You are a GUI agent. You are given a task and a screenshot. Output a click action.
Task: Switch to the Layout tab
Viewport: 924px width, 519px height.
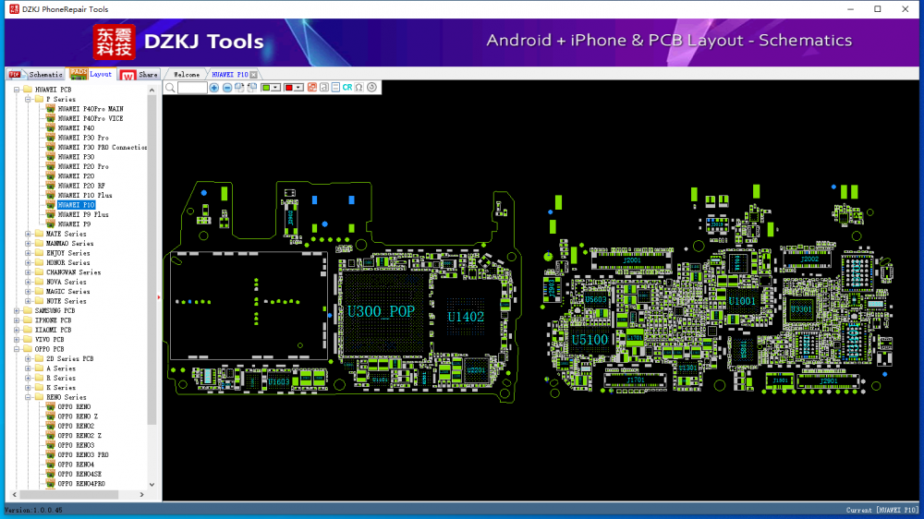tap(91, 74)
